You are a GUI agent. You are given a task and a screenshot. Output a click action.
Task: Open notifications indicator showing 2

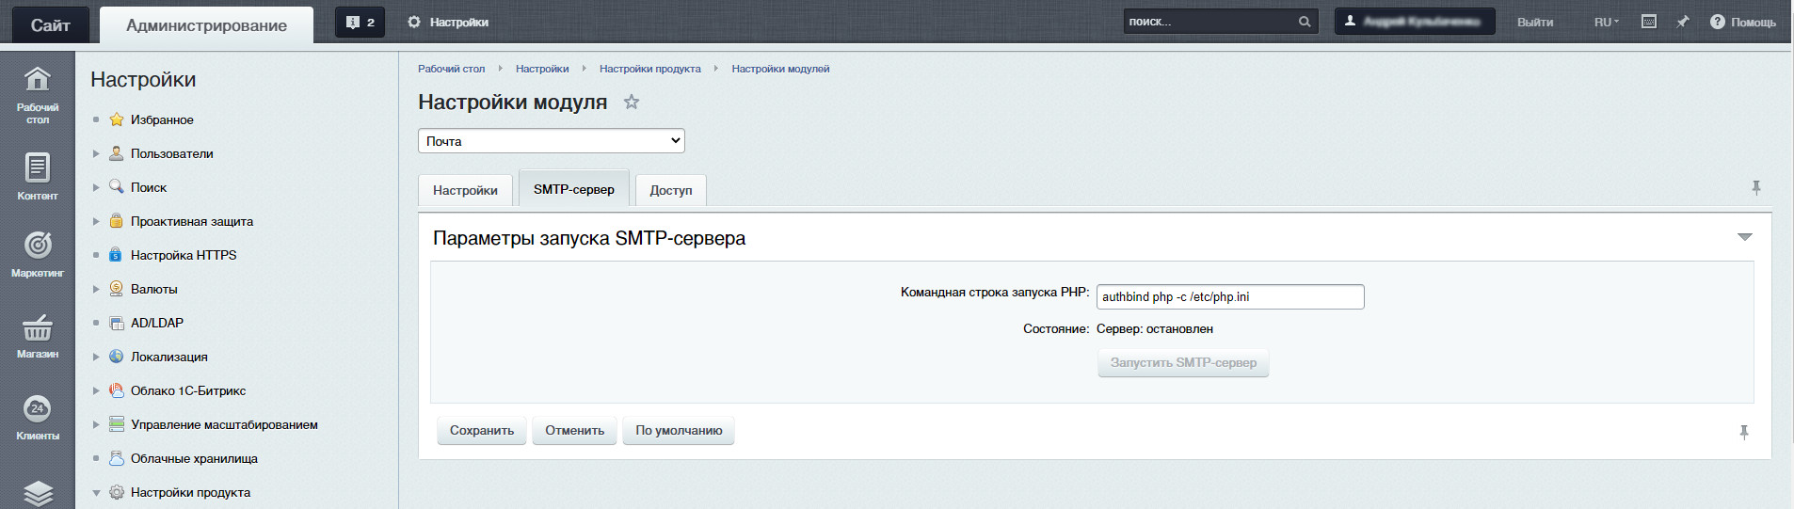(360, 22)
